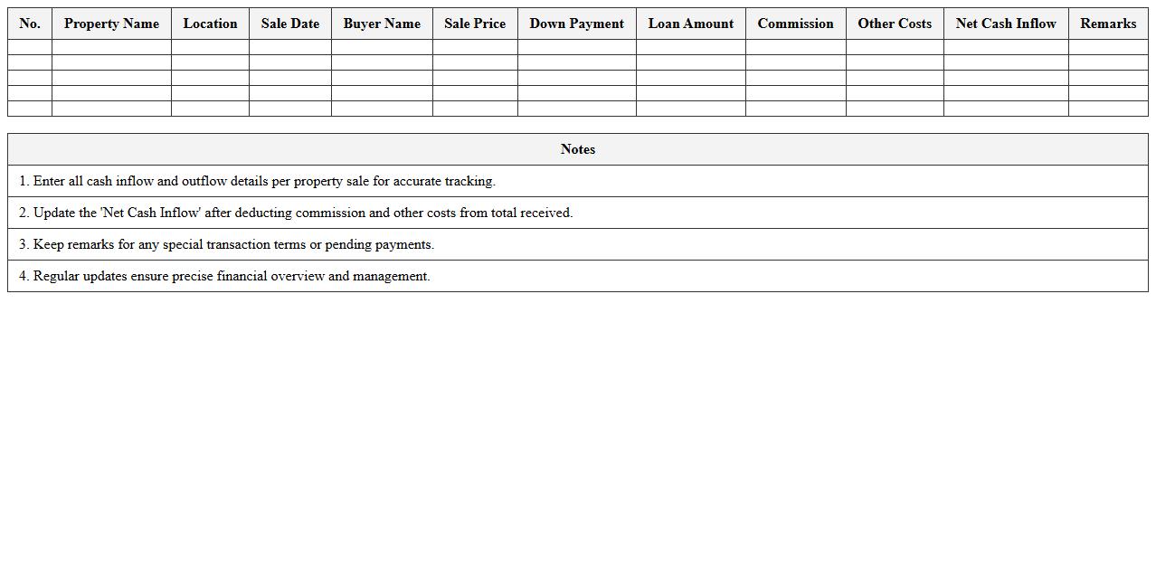Click the 'Location' column header
This screenshot has width=1156, height=588.
210,24
